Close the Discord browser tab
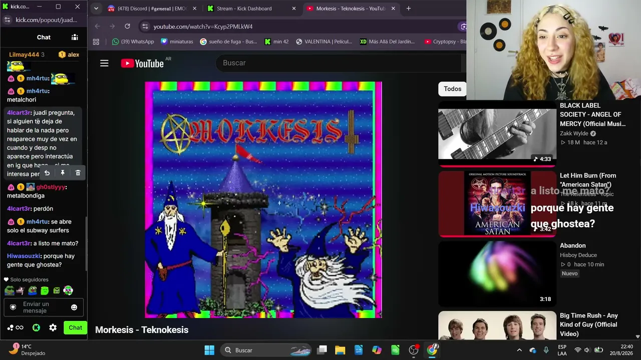The image size is (641, 360). [x=195, y=8]
